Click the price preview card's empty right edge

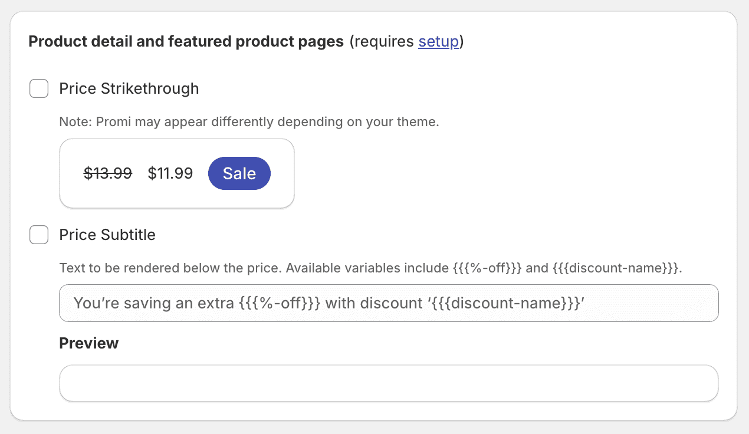(282, 173)
